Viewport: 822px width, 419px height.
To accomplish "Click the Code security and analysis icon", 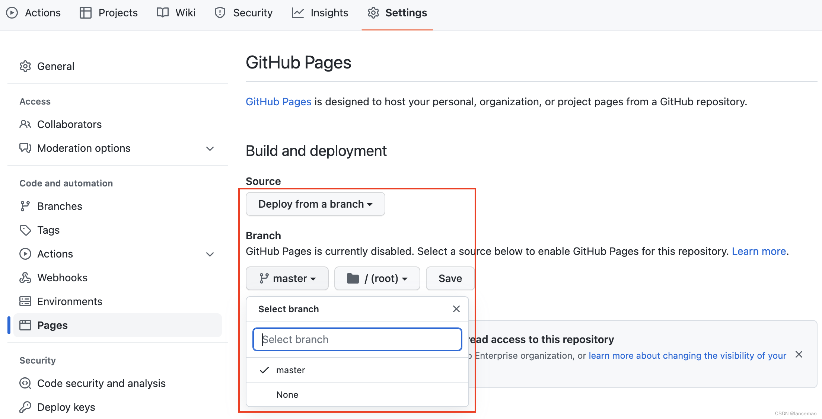I will (25, 383).
